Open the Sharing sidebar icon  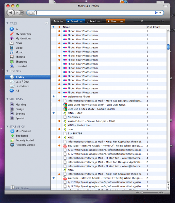(12, 57)
